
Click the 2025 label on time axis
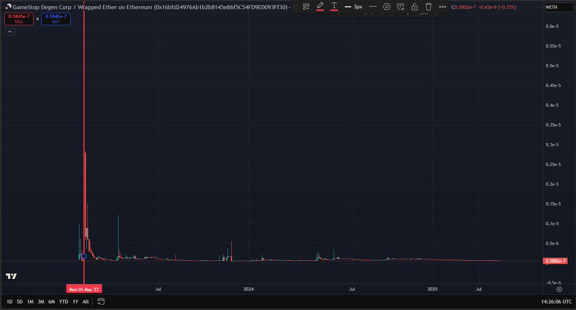(x=432, y=289)
